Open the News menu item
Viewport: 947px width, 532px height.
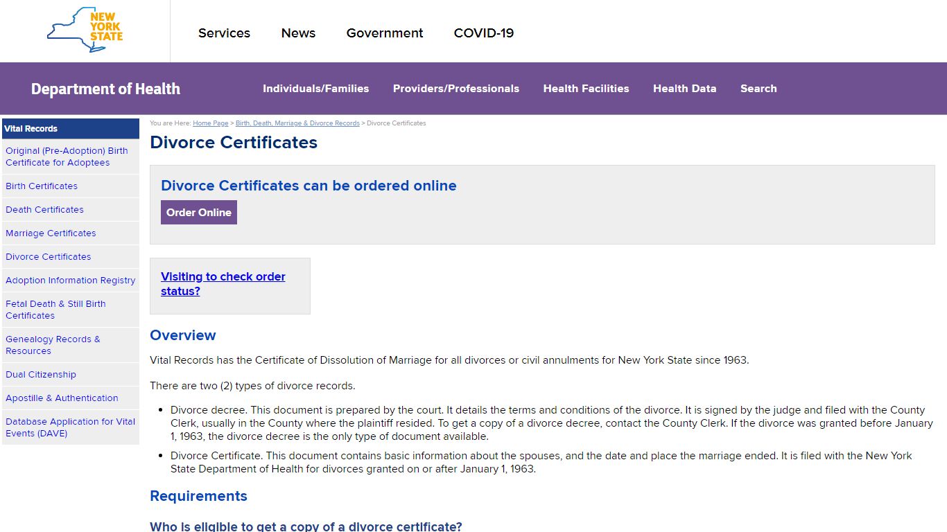(x=298, y=33)
